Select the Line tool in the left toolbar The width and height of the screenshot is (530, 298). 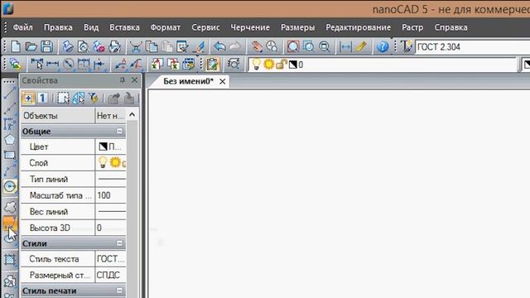(9, 93)
